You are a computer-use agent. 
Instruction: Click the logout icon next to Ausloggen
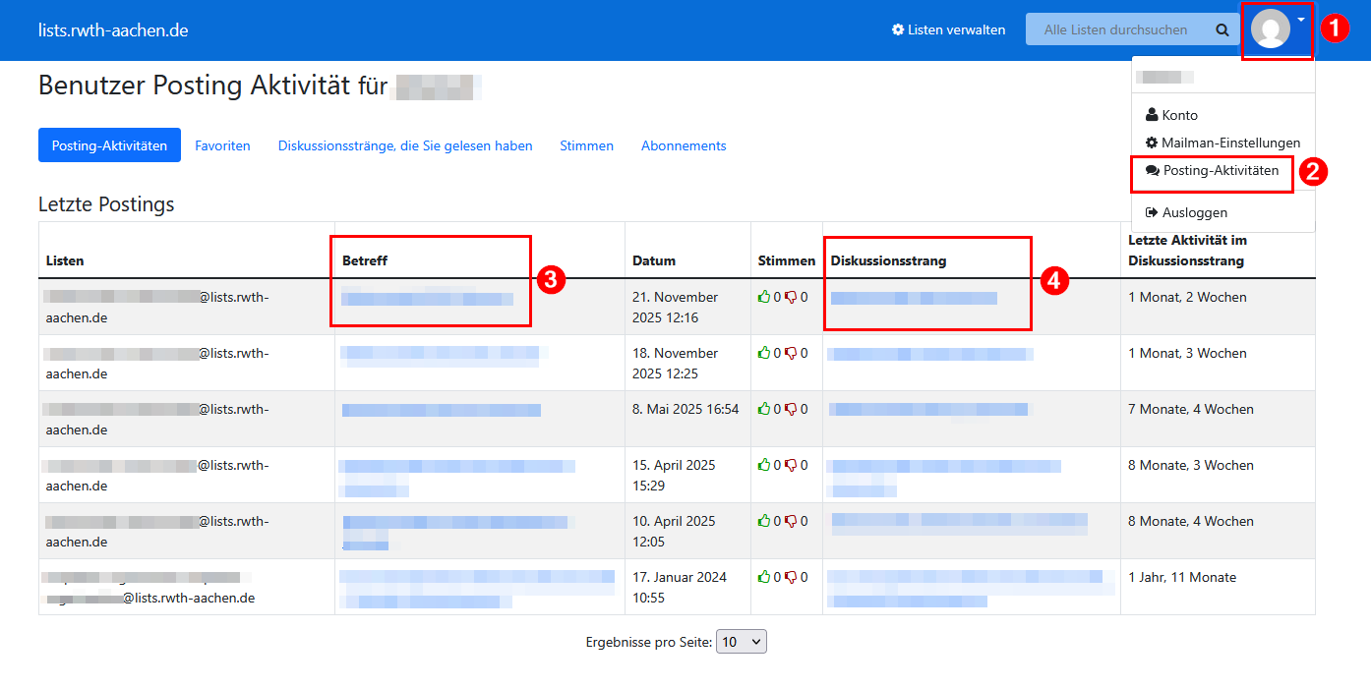click(x=1151, y=212)
